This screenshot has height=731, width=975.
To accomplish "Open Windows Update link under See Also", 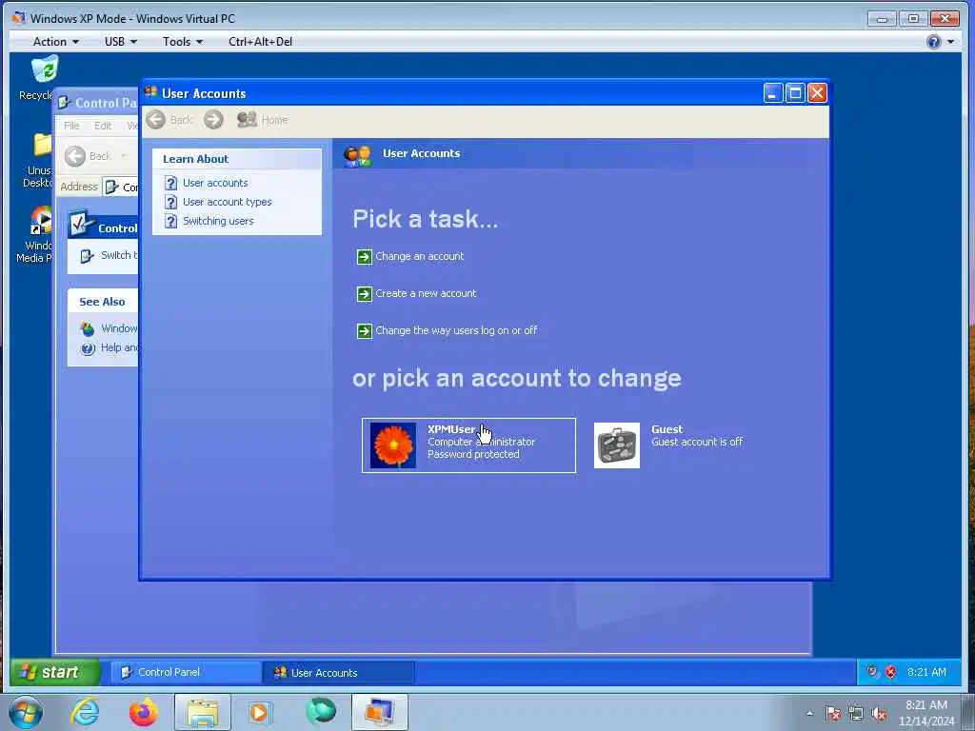I will pos(109,328).
